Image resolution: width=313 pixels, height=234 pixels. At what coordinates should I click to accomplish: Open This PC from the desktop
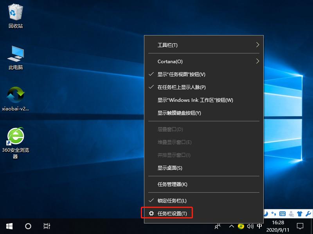[x=16, y=57]
